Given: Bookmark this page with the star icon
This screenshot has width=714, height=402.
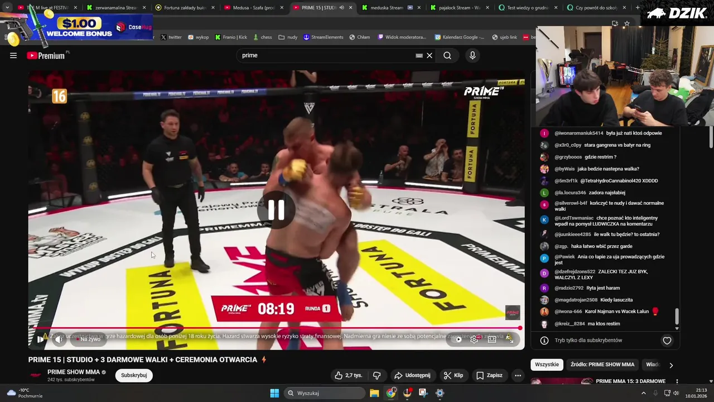Looking at the screenshot, I should [627, 23].
